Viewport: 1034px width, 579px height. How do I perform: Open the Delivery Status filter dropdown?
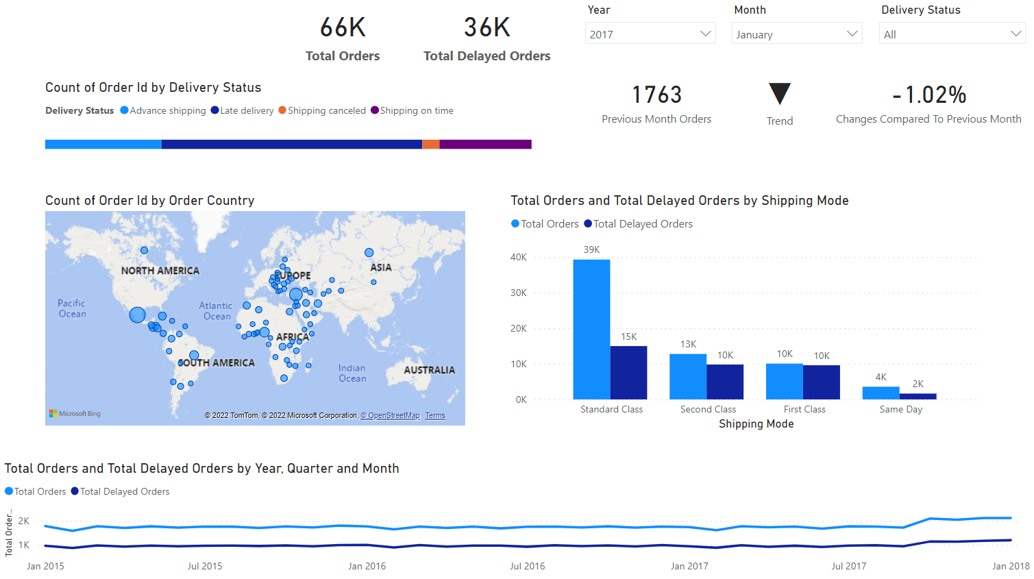tap(952, 34)
